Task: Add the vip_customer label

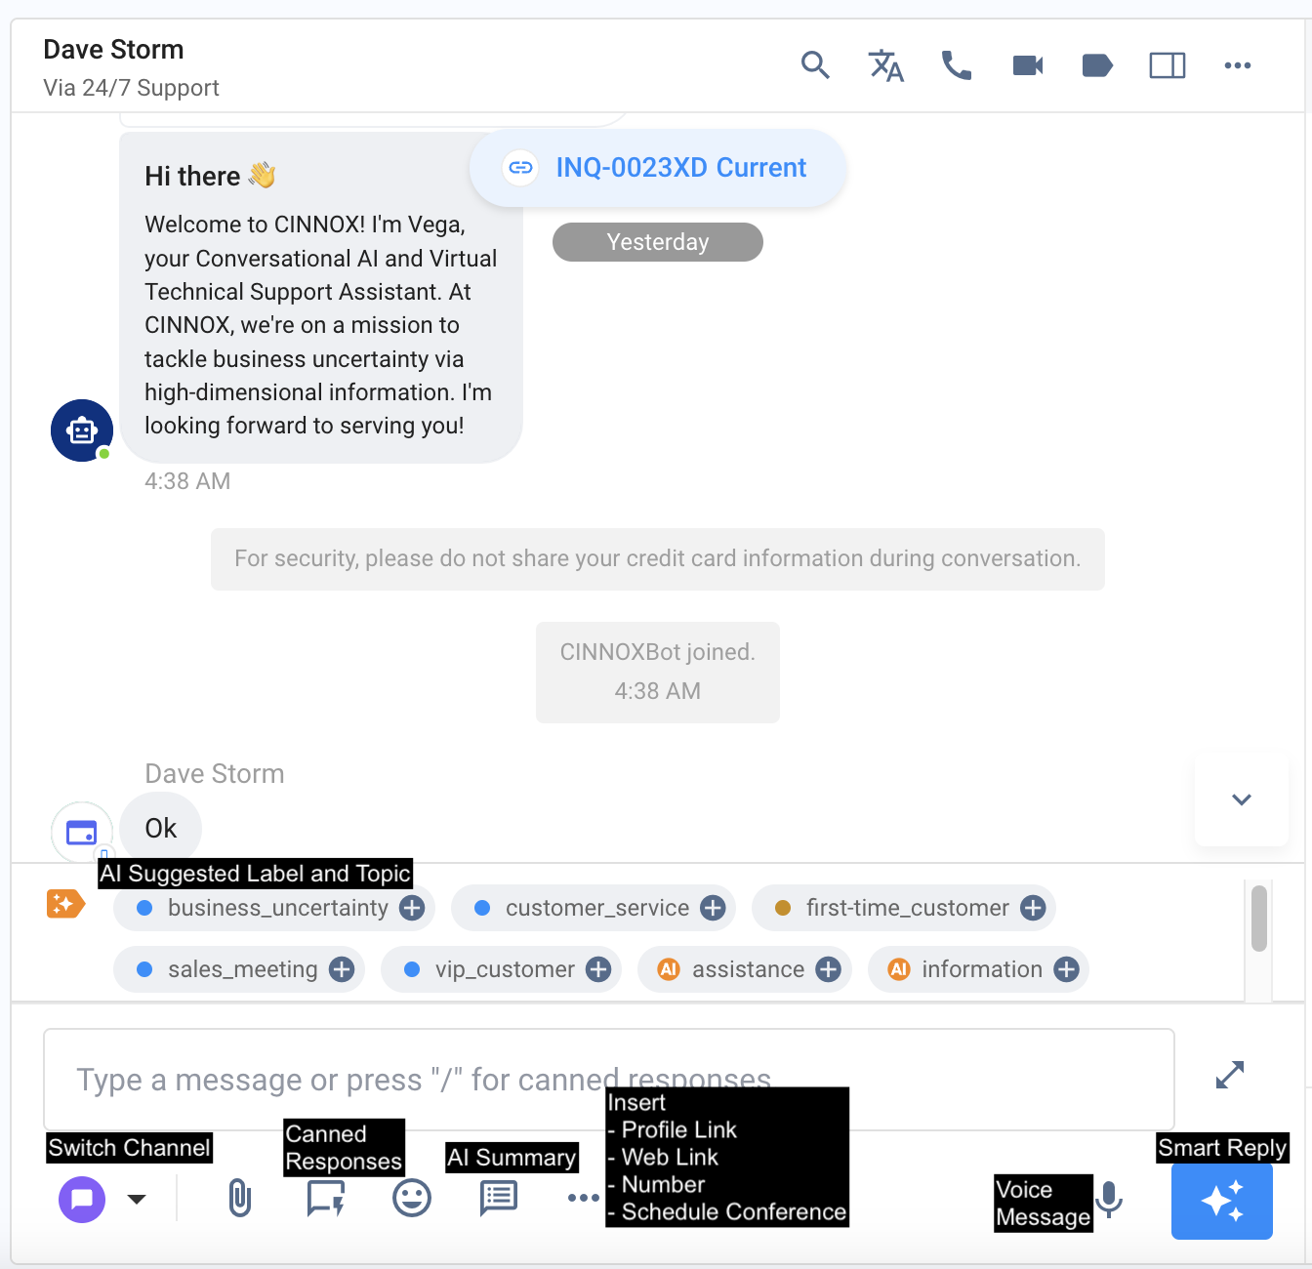Action: (x=598, y=969)
